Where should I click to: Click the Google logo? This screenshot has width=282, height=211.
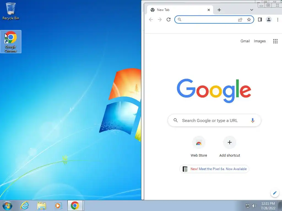(214, 91)
